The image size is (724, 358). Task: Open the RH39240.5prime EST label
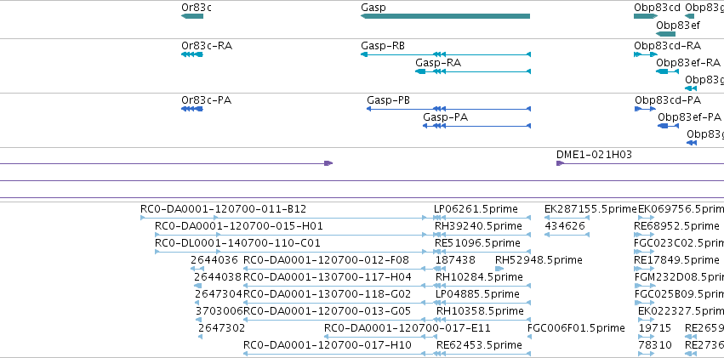pos(478,226)
